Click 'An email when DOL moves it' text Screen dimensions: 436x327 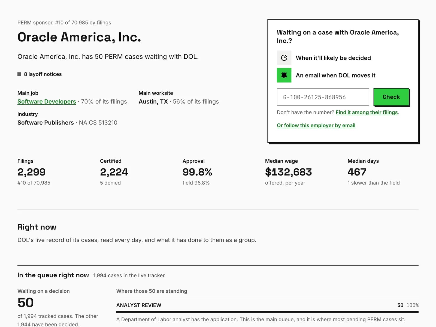[x=335, y=75]
